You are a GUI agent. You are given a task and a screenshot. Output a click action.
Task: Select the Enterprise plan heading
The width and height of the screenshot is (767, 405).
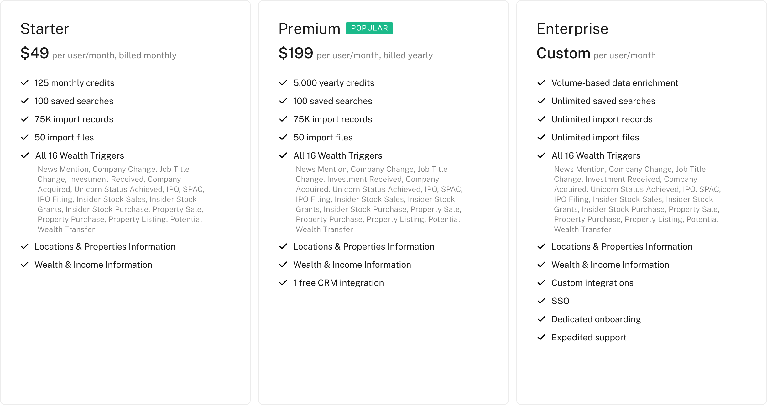point(572,29)
